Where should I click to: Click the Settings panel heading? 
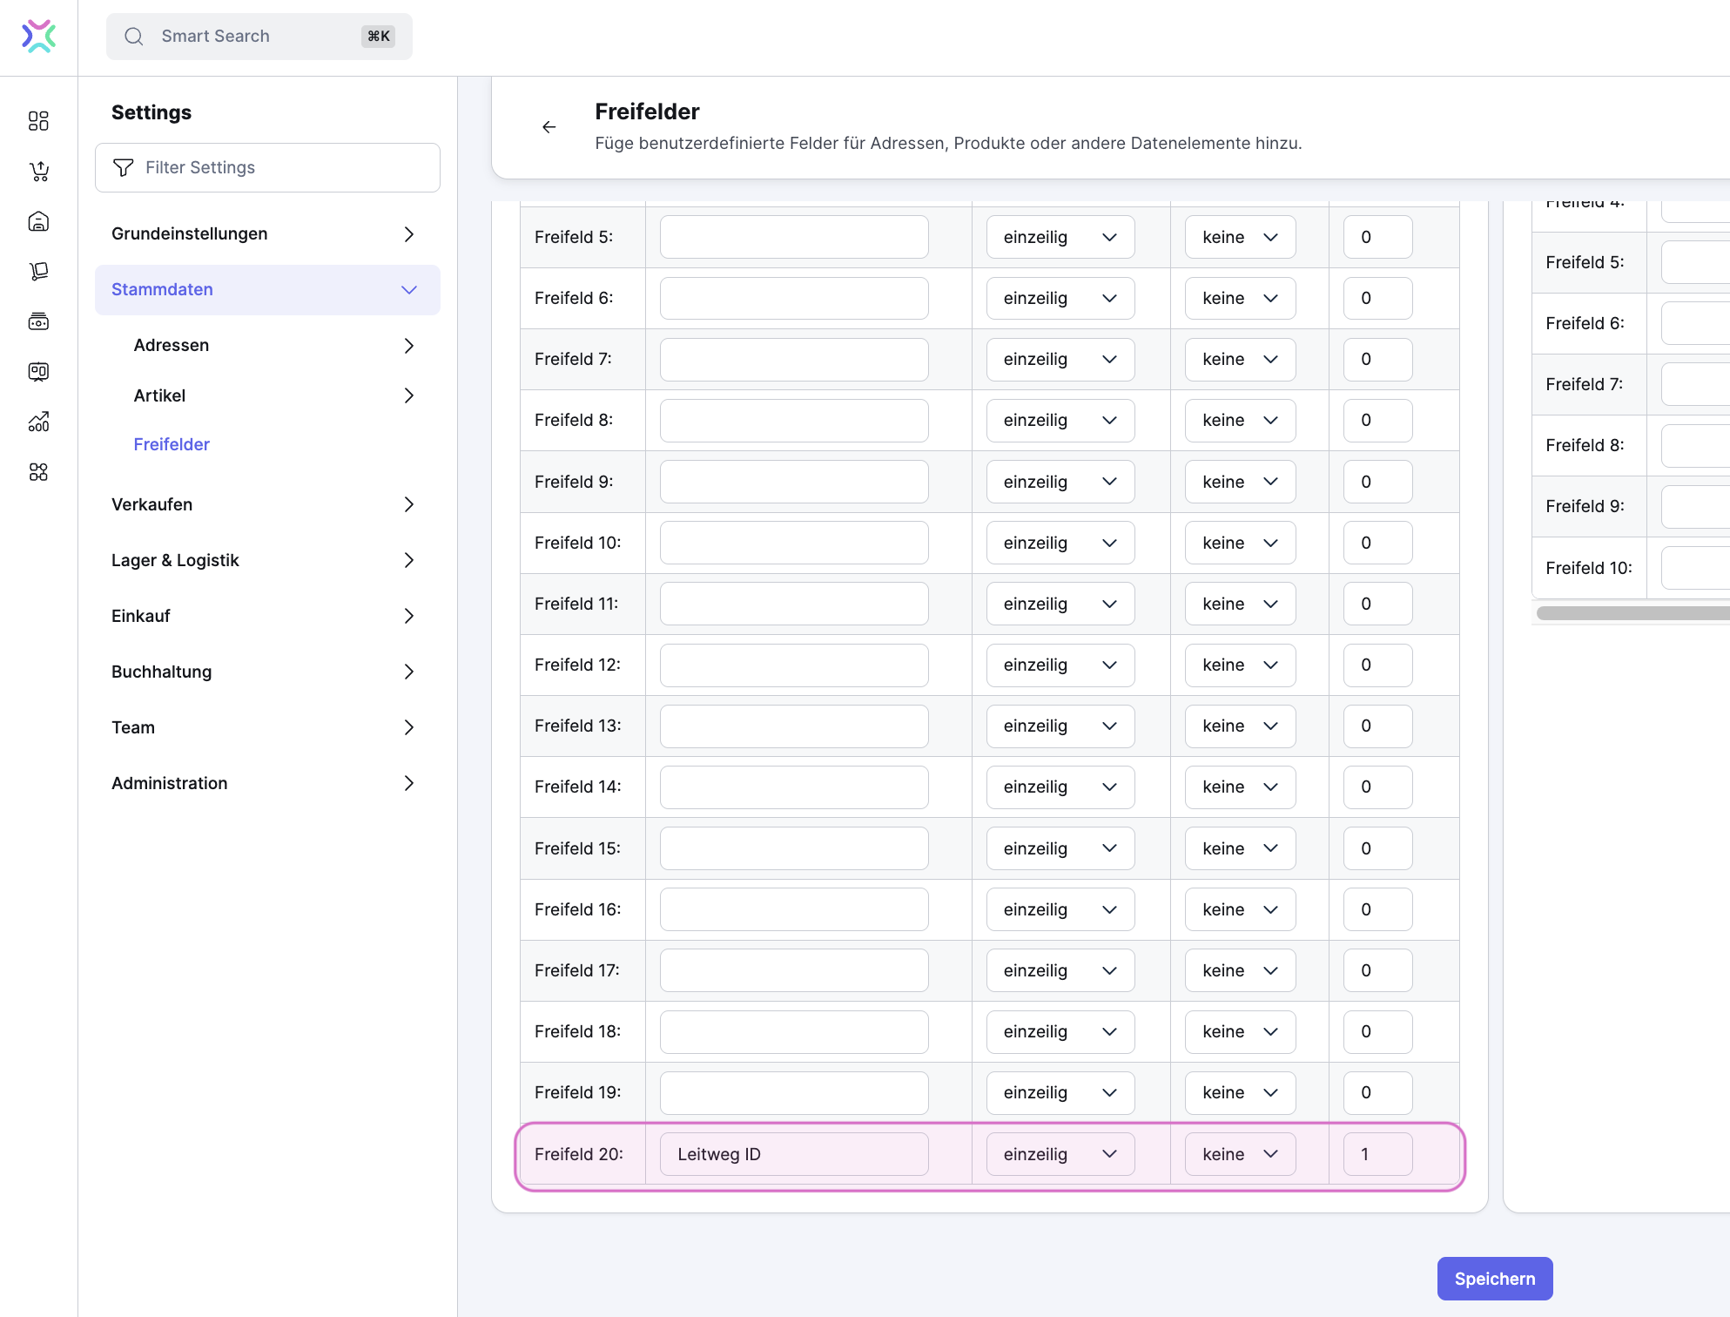[x=151, y=112]
